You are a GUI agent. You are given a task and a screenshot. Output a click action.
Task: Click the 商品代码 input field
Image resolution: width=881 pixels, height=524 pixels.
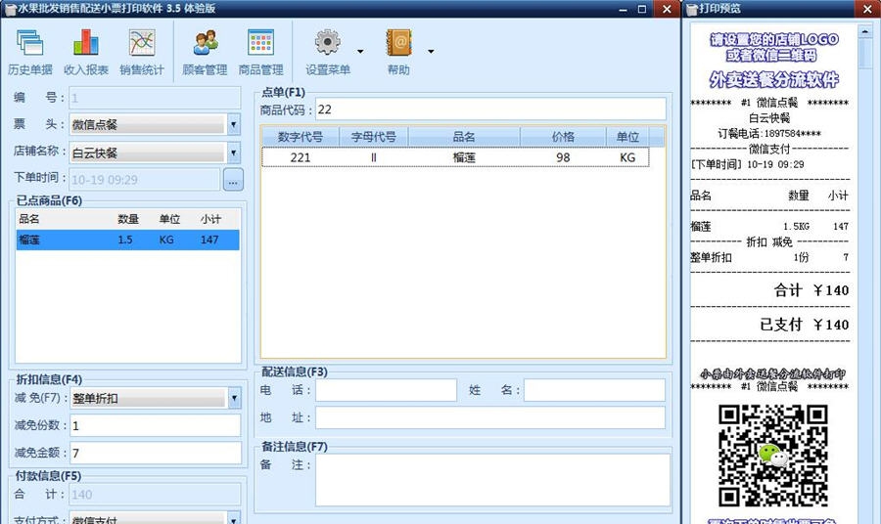click(x=491, y=109)
